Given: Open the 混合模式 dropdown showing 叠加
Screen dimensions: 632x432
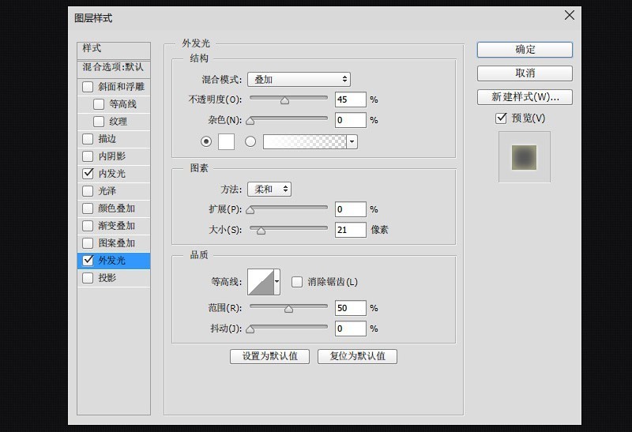Looking at the screenshot, I should (x=299, y=79).
